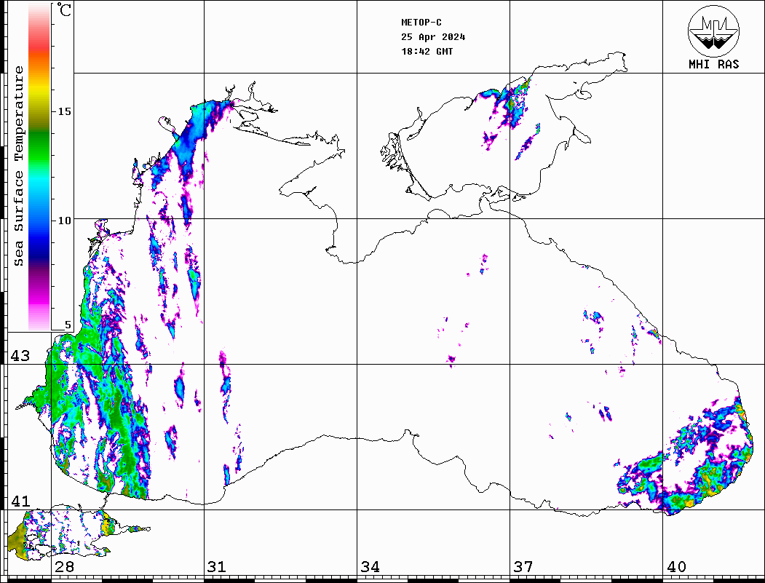Click the longitude label '28'
This screenshot has width=765, height=583.
pos(65,567)
